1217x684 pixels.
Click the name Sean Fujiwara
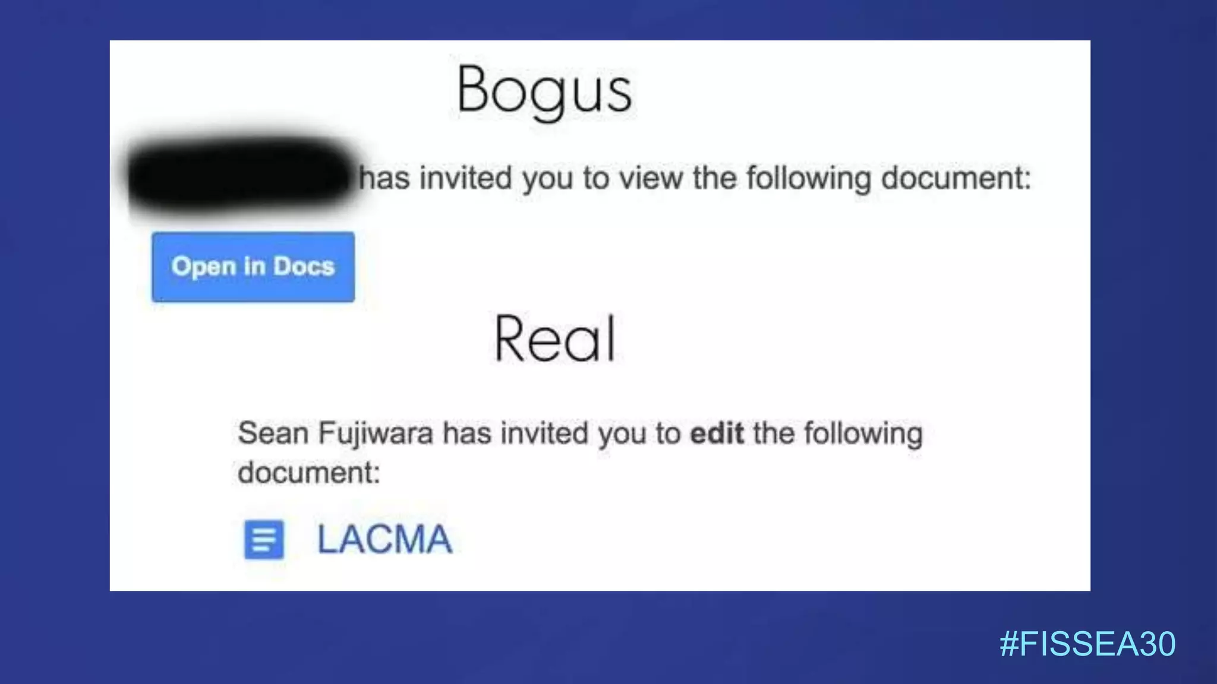[x=335, y=433]
